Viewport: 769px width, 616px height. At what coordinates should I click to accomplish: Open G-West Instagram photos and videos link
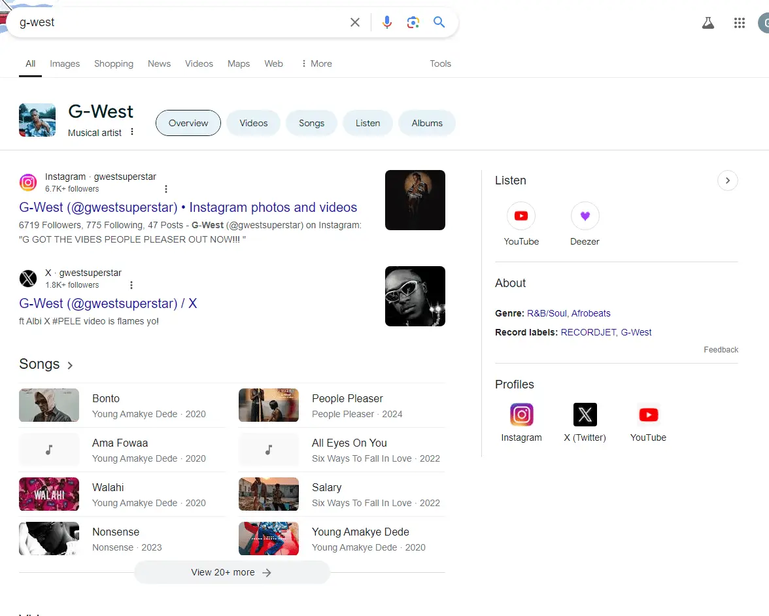point(188,207)
